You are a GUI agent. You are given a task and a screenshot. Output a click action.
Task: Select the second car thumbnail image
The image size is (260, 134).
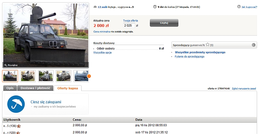(x=28, y=76)
